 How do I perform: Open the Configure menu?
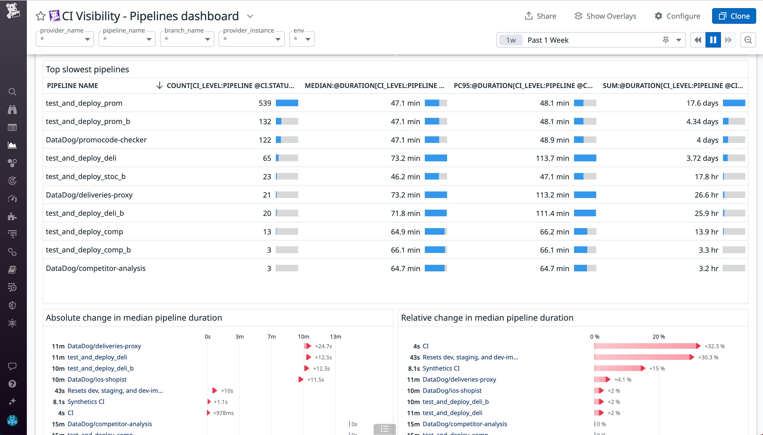[x=677, y=16]
